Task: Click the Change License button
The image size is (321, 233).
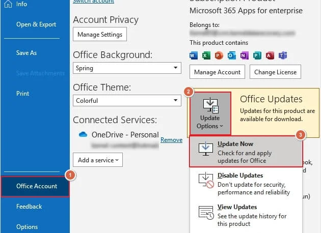Action: (275, 72)
